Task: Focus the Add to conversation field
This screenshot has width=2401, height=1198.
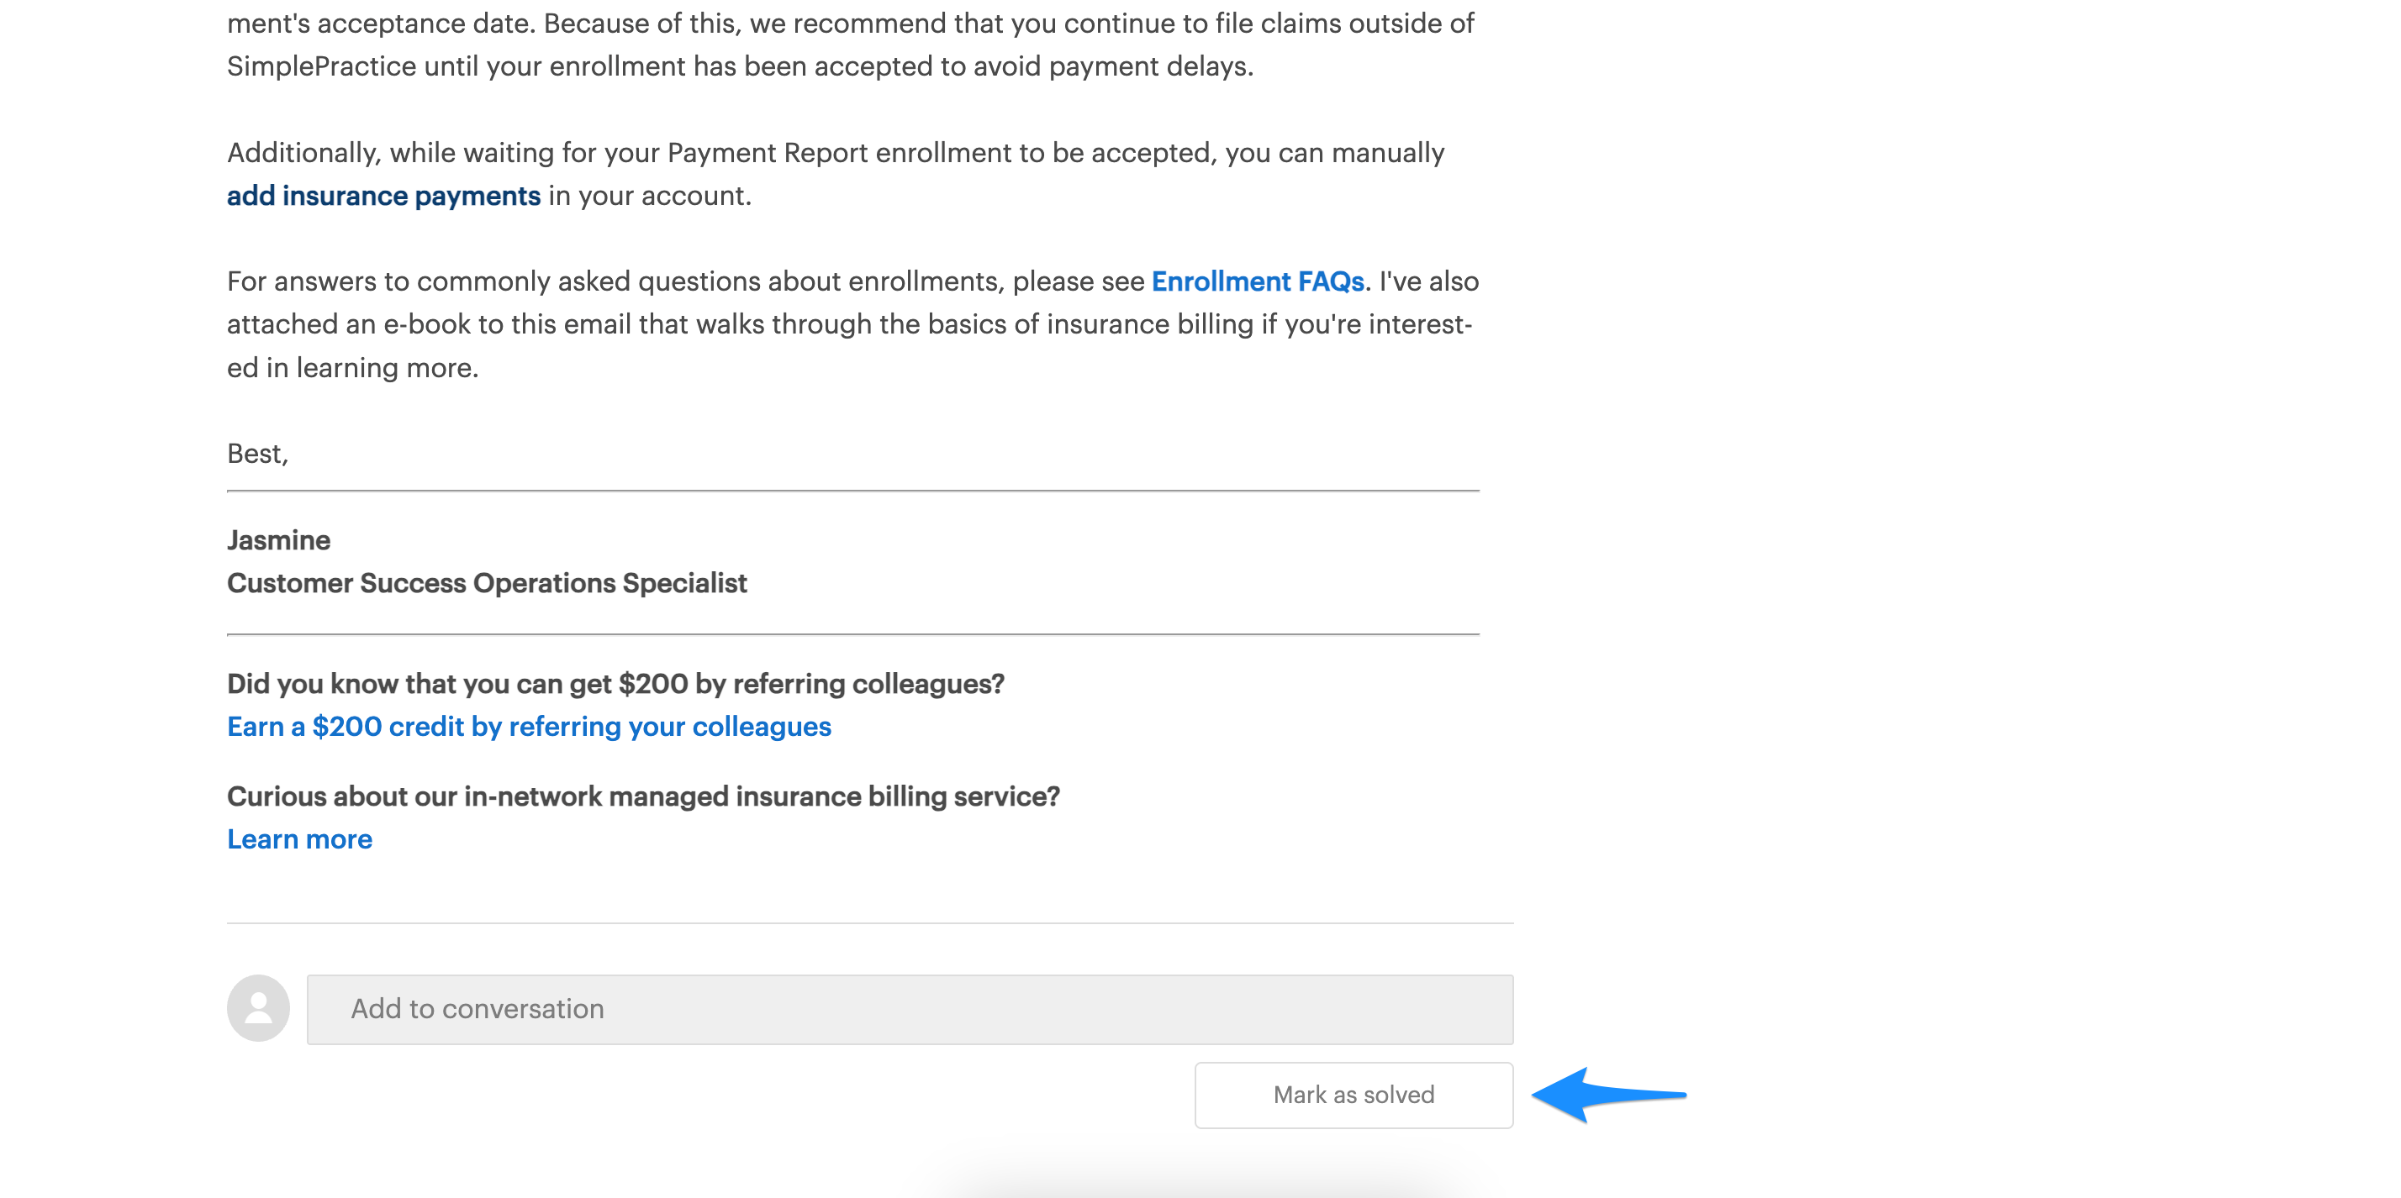Action: (909, 1009)
